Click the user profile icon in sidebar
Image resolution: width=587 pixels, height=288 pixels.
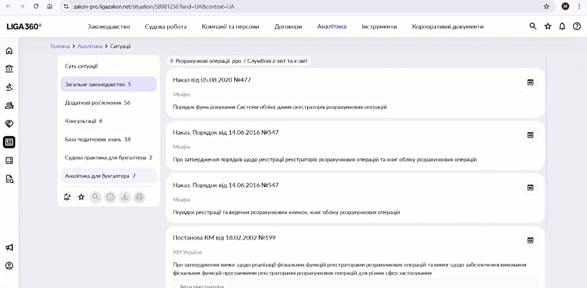(x=9, y=266)
